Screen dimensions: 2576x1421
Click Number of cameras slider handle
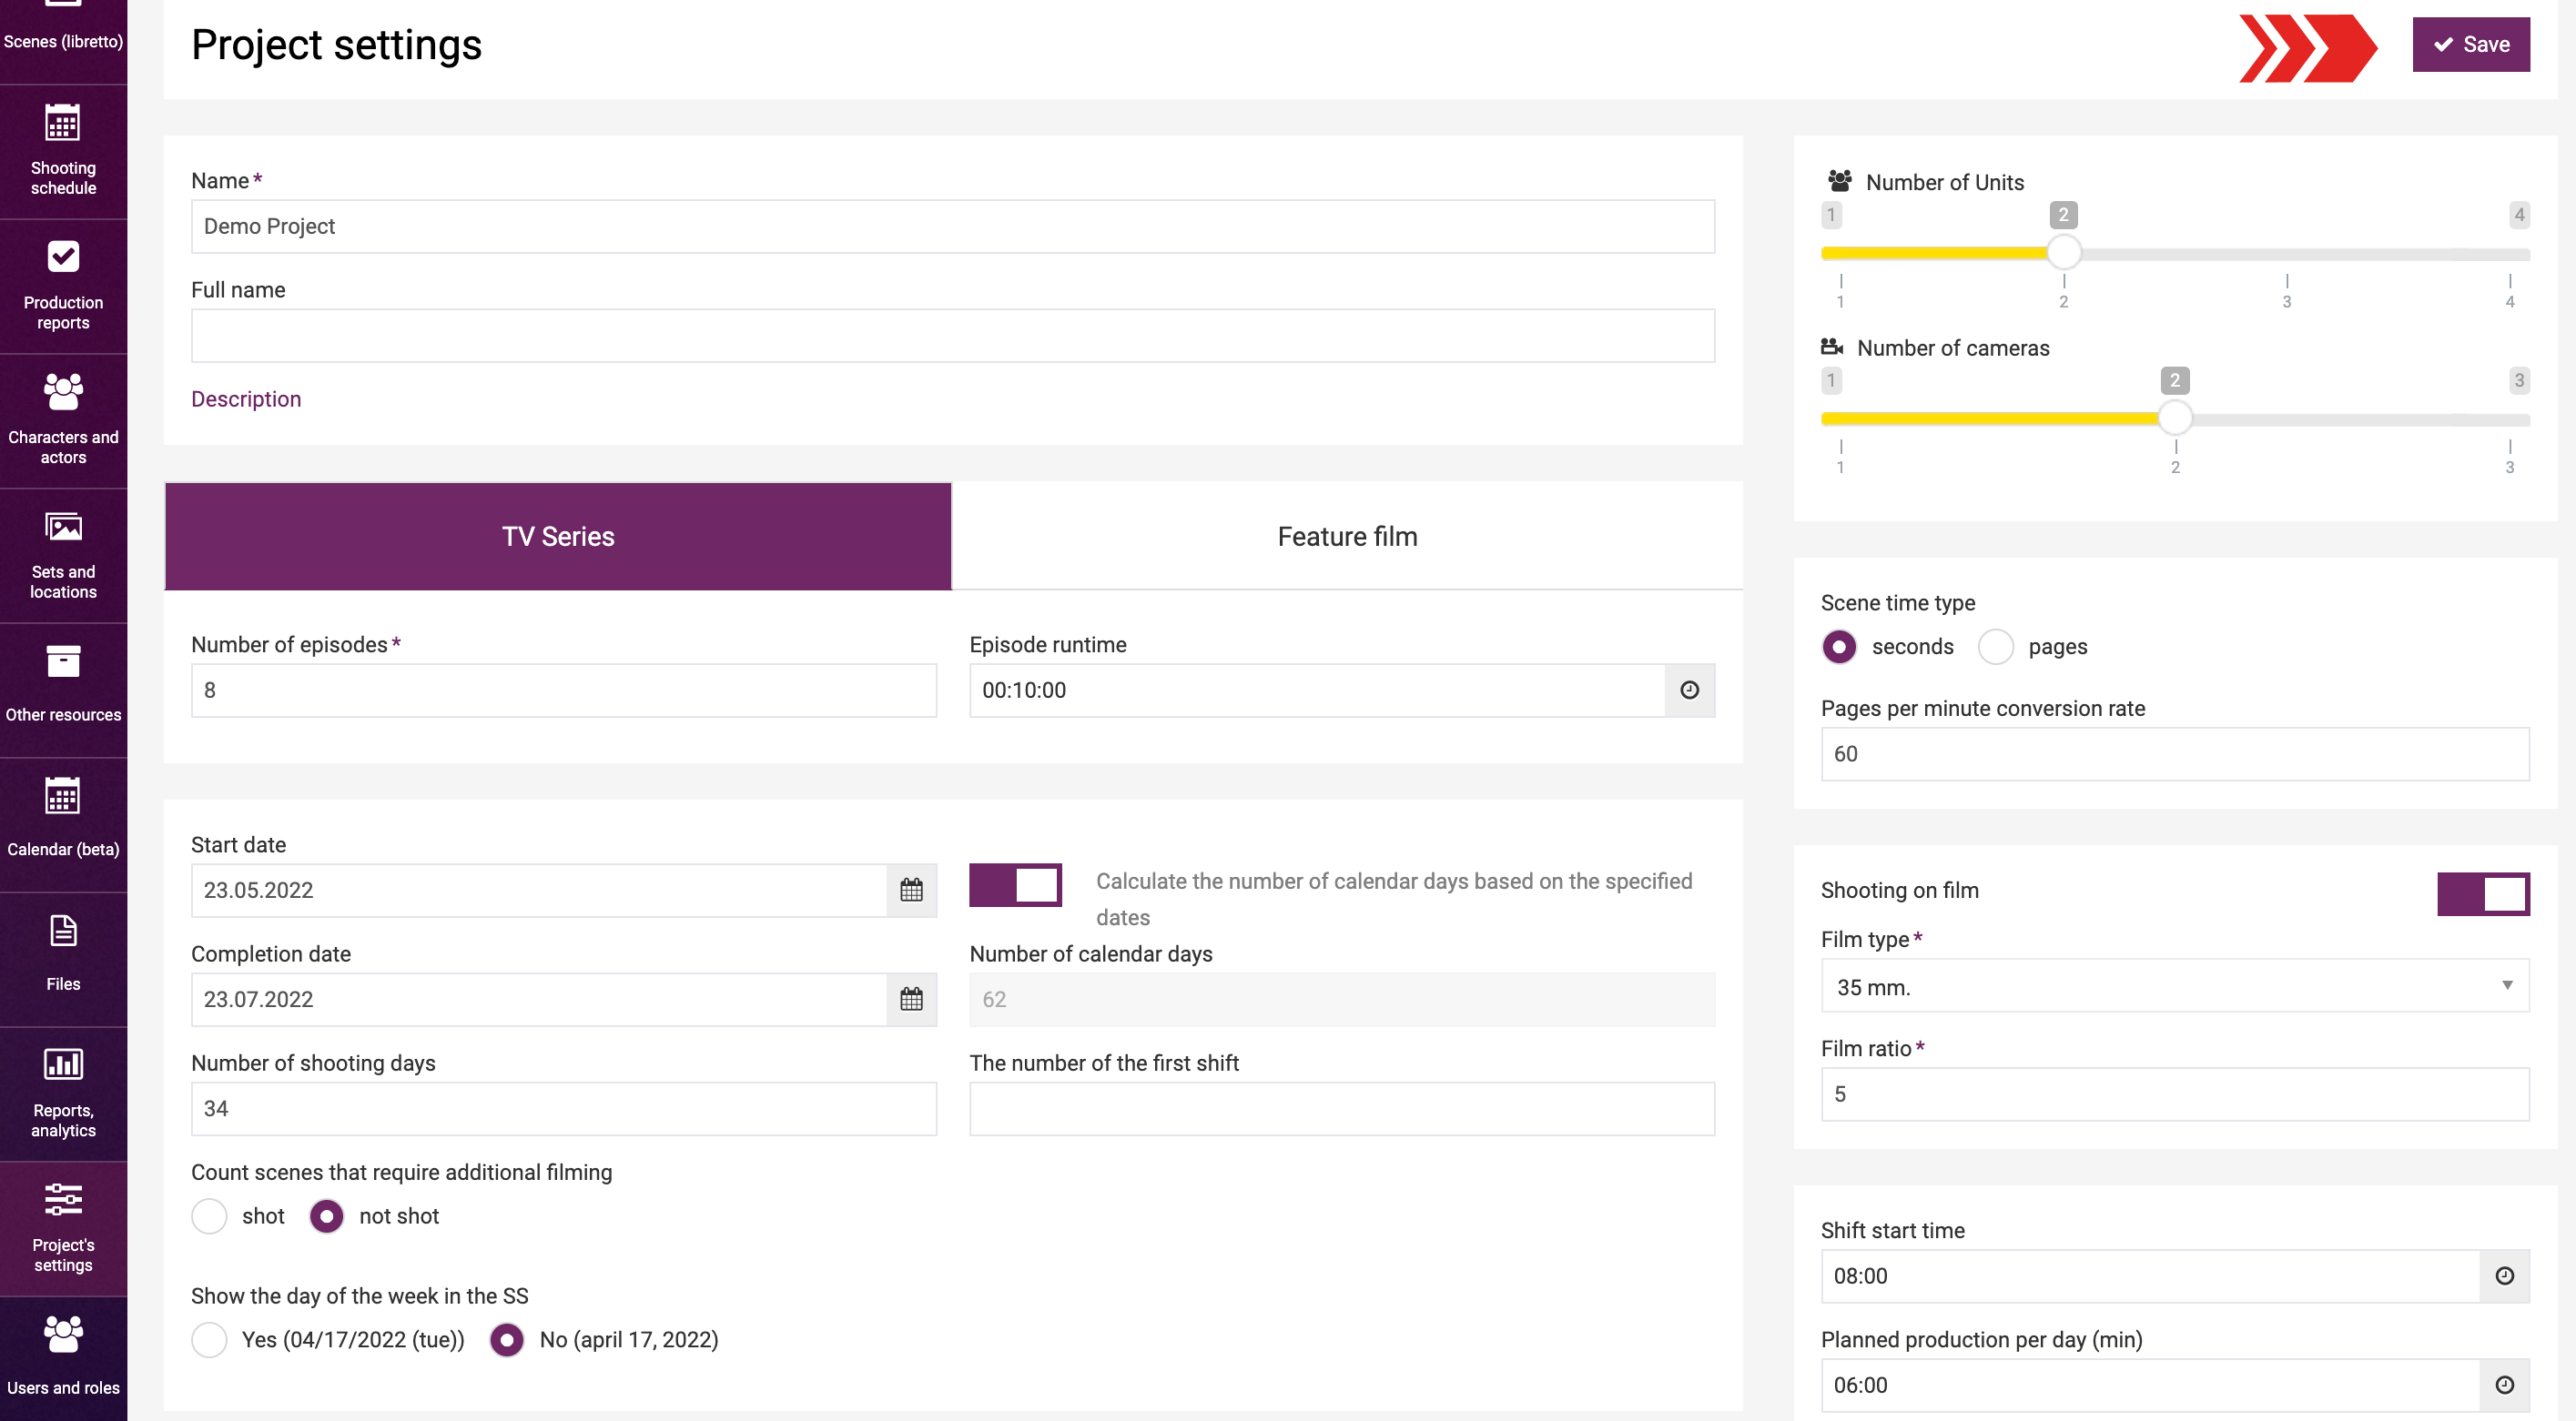[2175, 418]
